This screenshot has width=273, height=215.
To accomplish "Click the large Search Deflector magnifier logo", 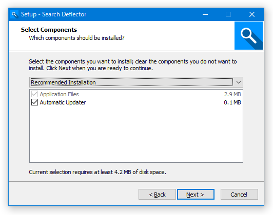I will pyautogui.click(x=248, y=36).
